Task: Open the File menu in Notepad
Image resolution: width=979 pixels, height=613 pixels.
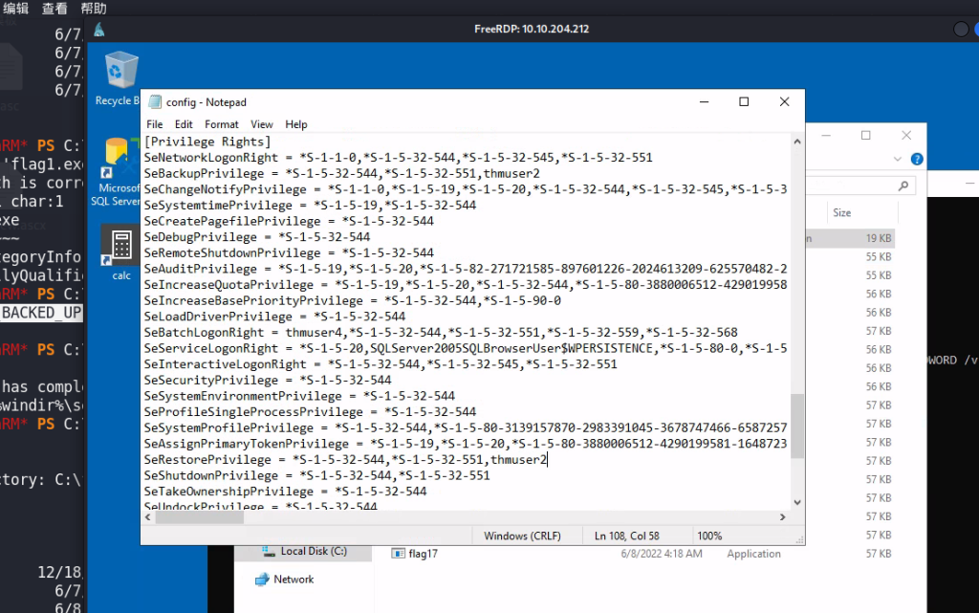Action: (154, 124)
